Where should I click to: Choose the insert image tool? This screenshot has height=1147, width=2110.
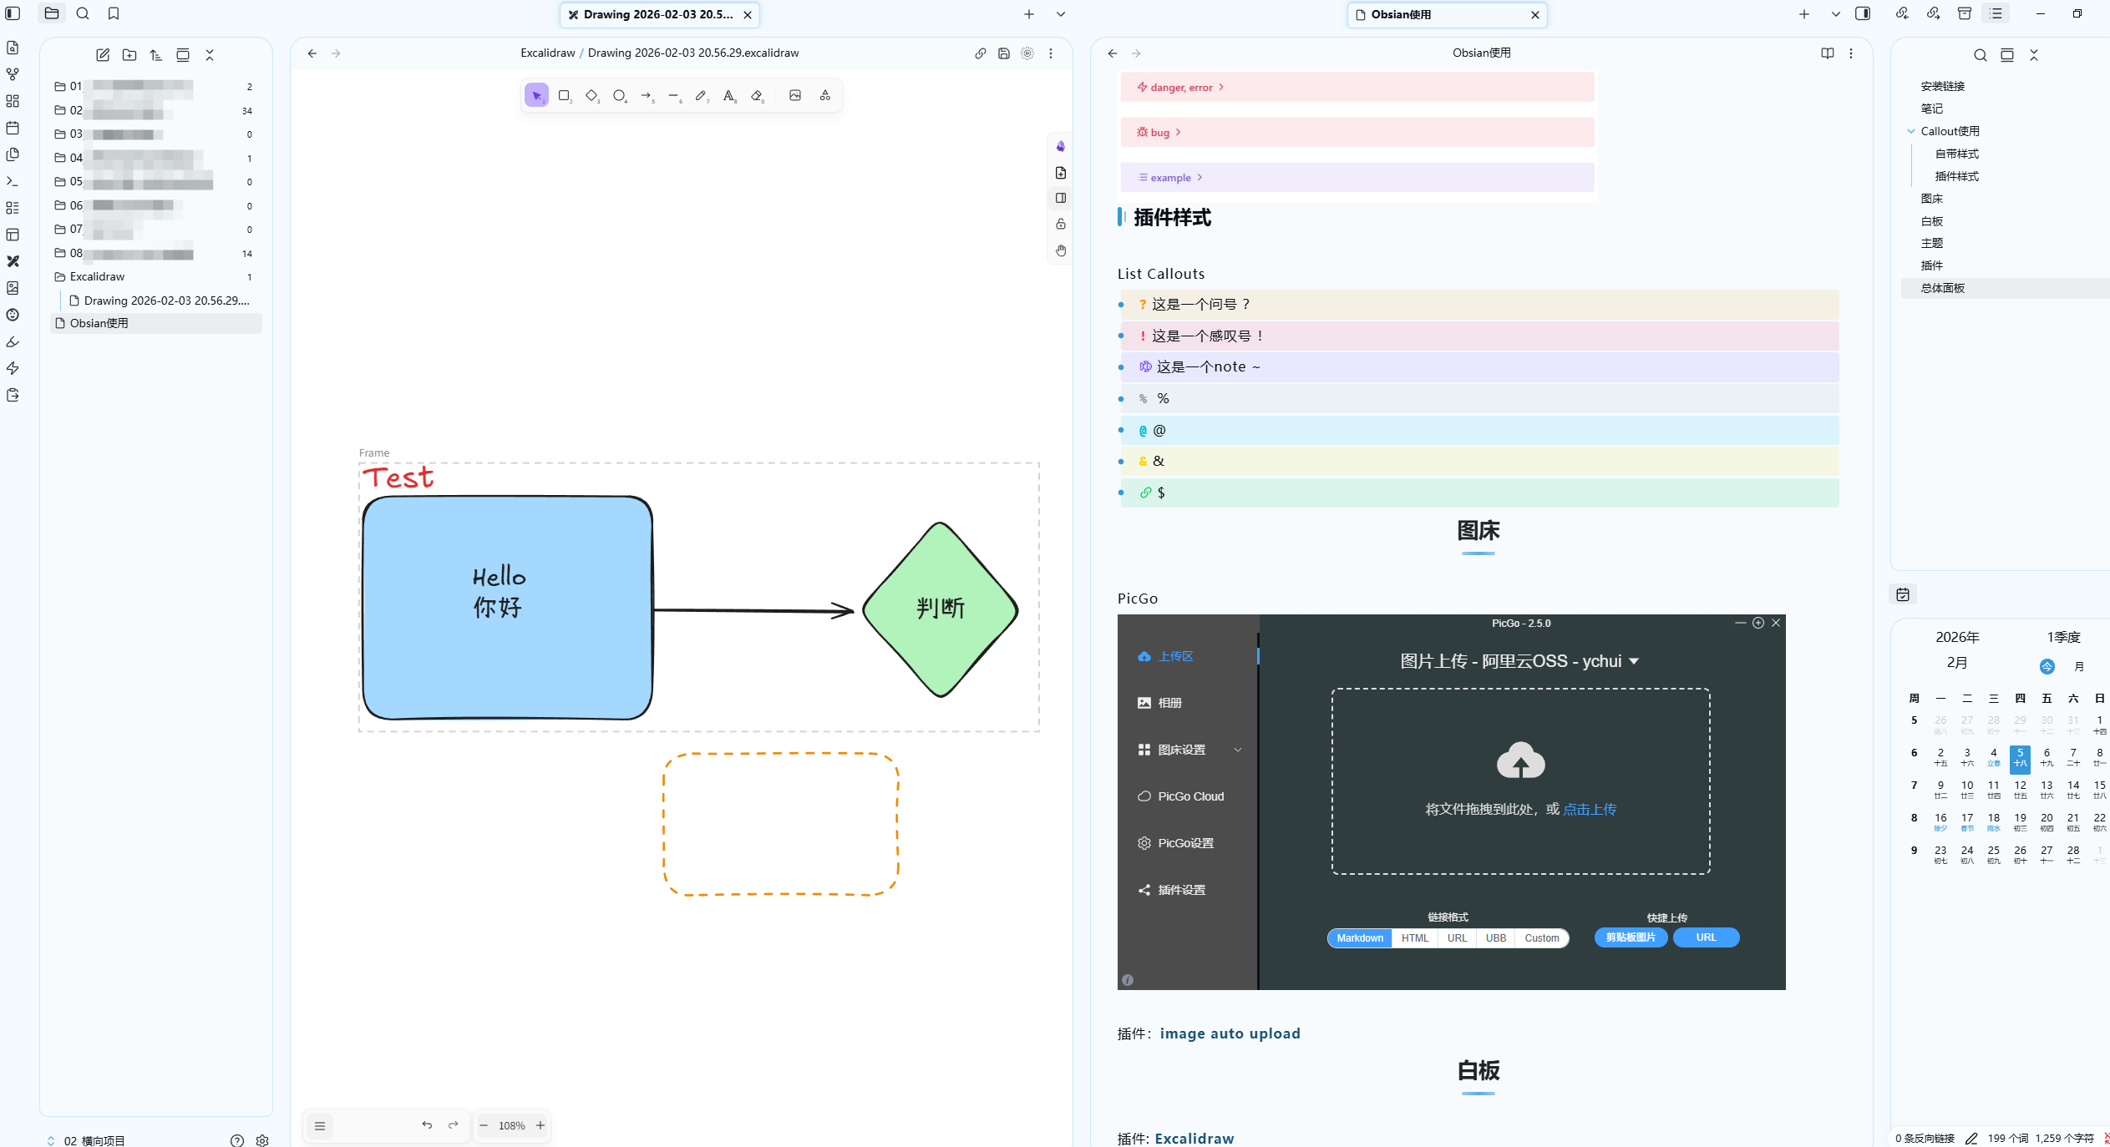point(795,96)
